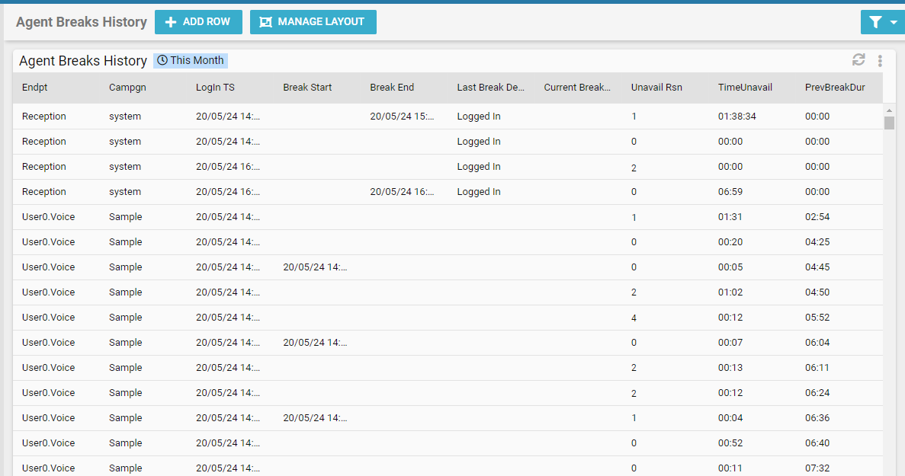Open the filter dropdown button

click(882, 23)
